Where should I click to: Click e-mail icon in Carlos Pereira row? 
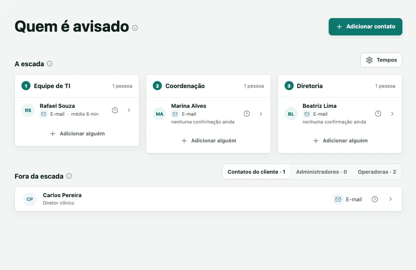tap(338, 199)
